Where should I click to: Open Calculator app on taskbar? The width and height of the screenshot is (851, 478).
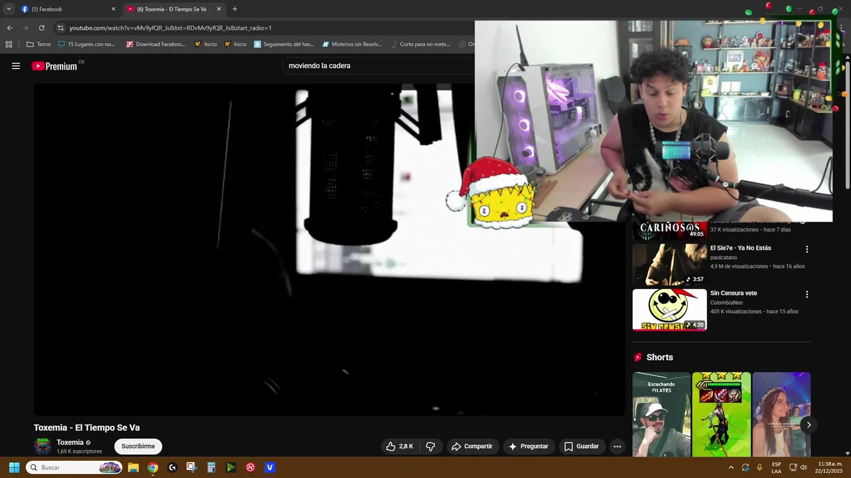click(211, 467)
